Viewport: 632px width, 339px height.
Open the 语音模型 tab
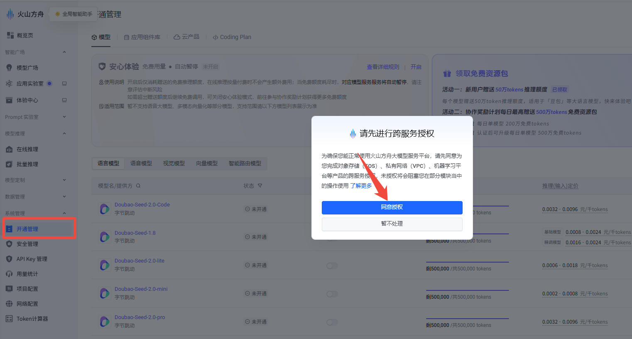[x=141, y=163]
